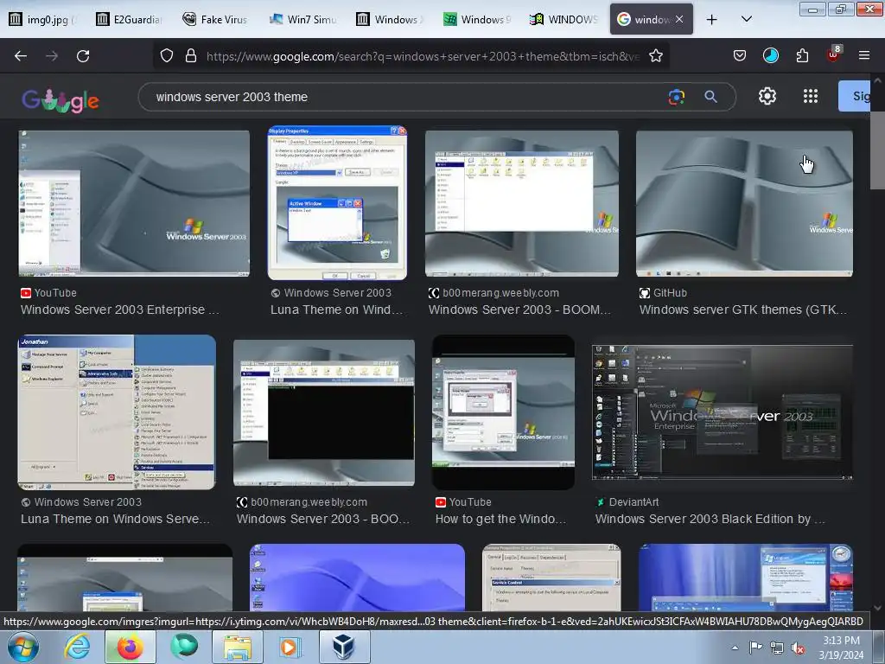The height and width of the screenshot is (664, 885).
Task: Open link 'How to get the Windo...'
Action: [x=500, y=519]
